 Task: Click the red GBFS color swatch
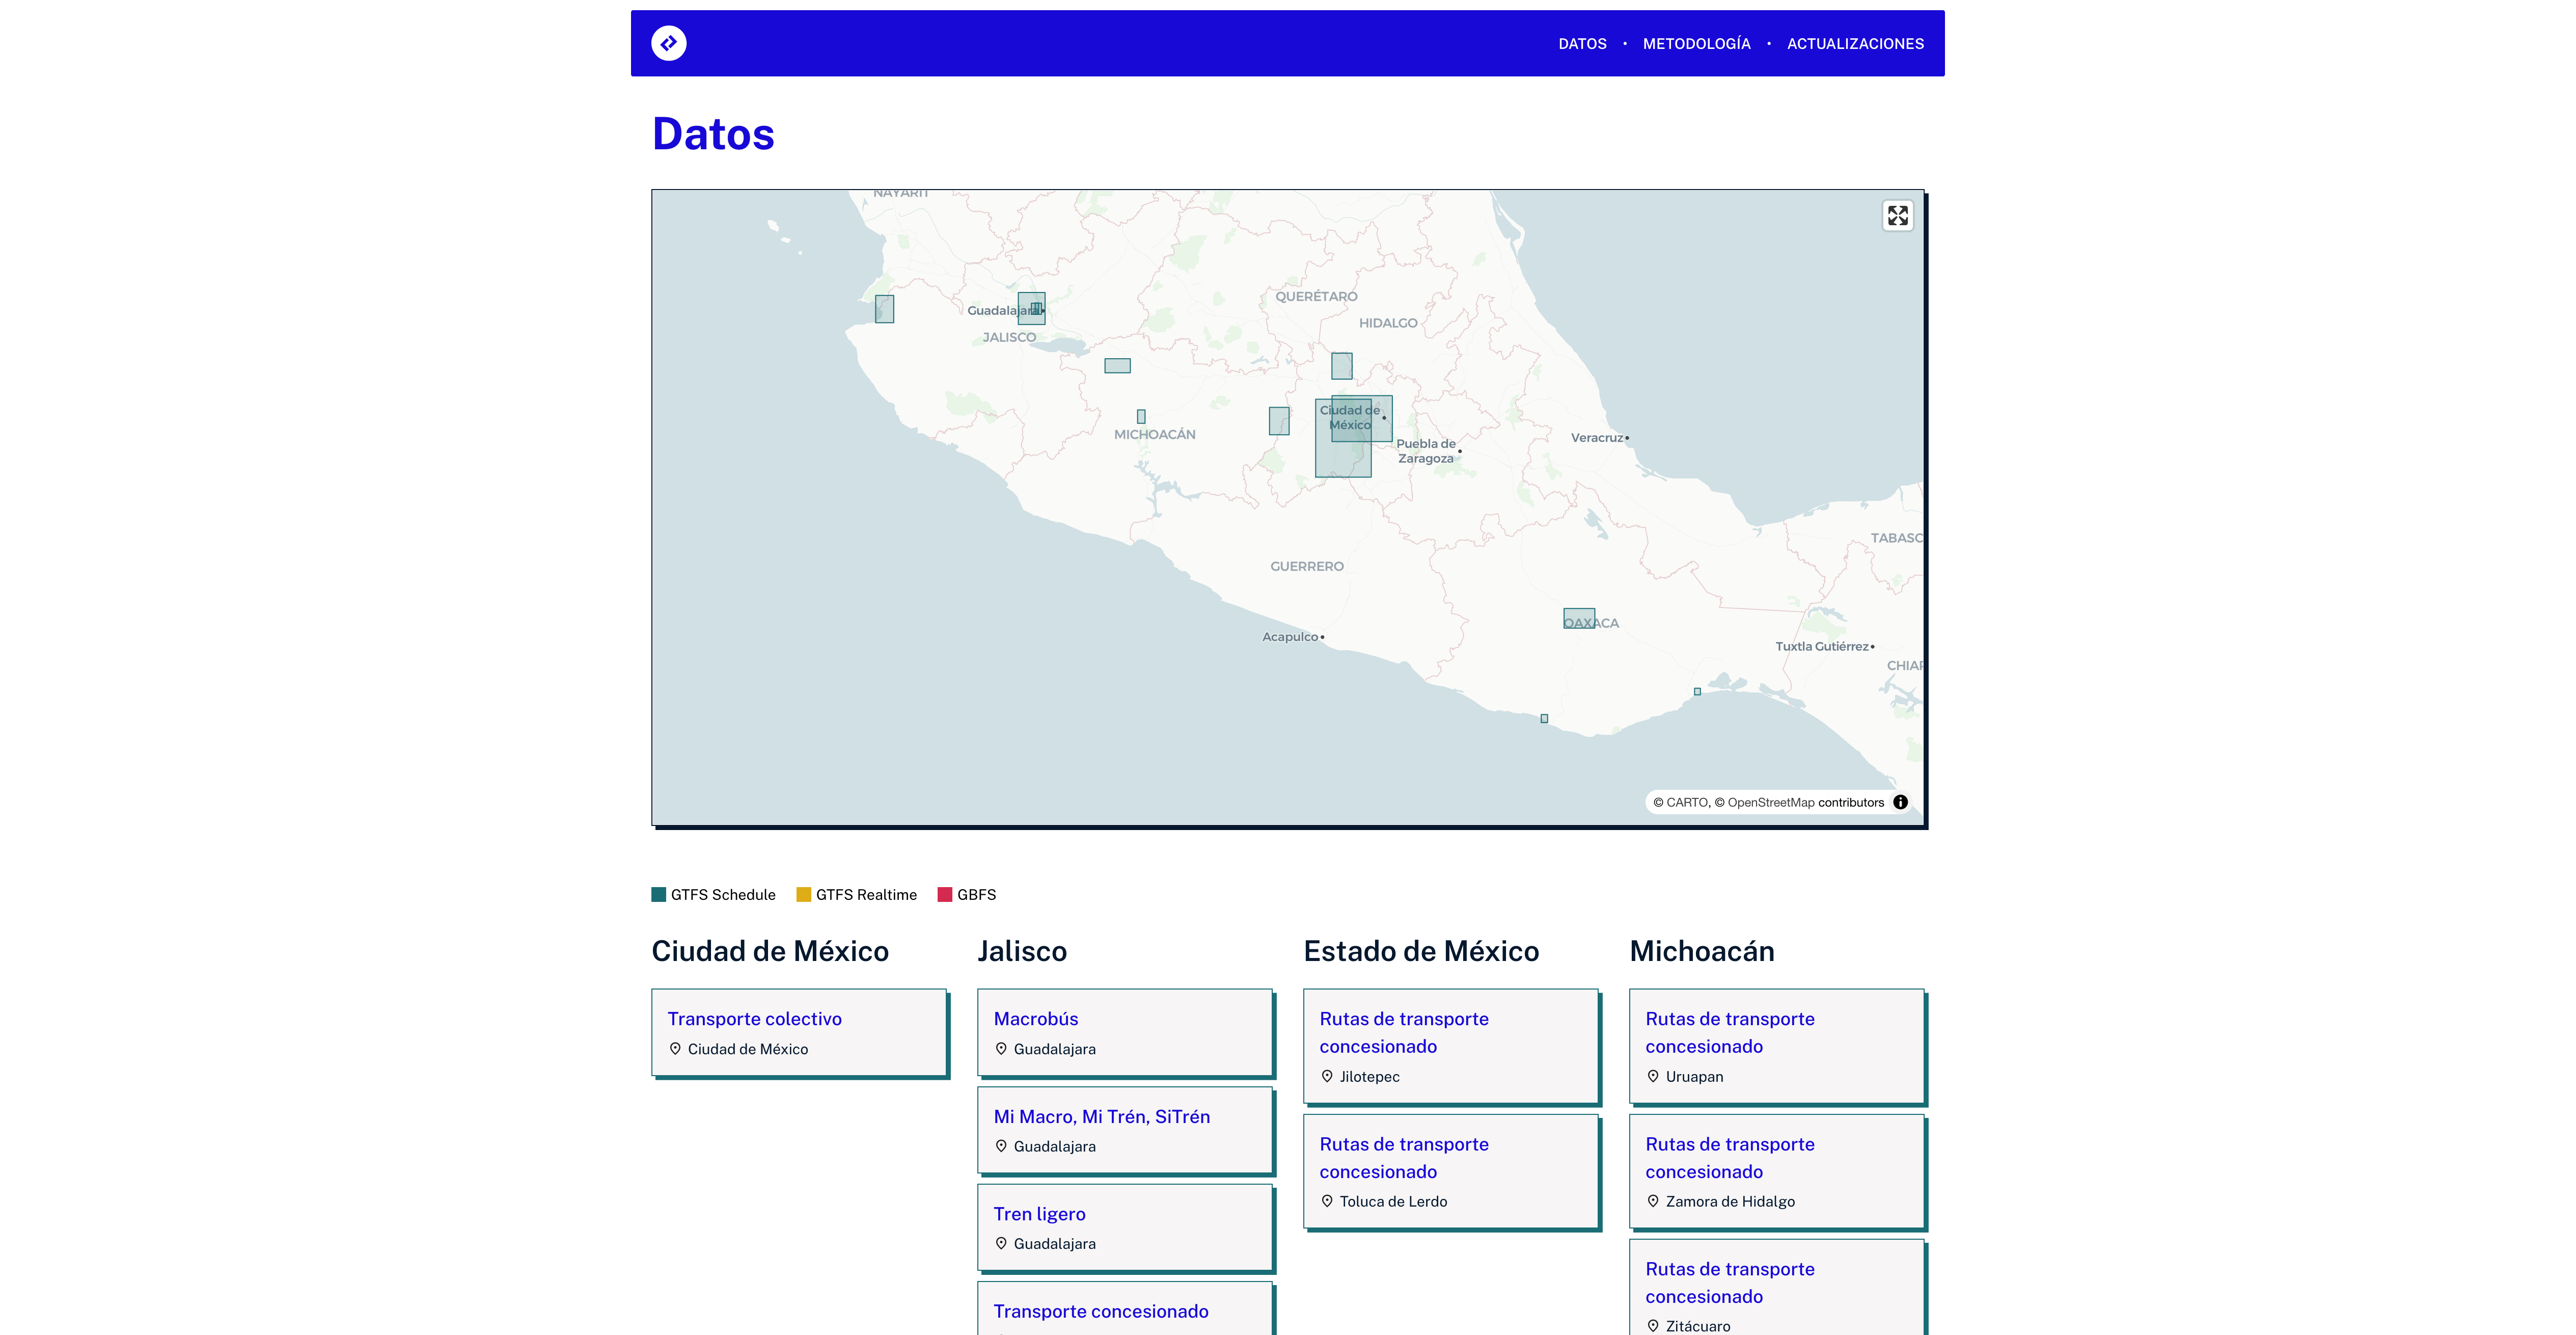click(x=944, y=894)
